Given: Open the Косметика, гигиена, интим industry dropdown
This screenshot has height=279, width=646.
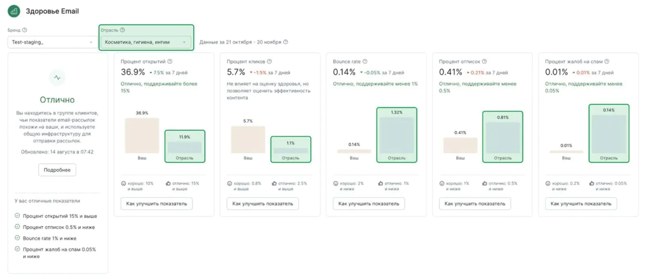Looking at the screenshot, I should click(146, 42).
